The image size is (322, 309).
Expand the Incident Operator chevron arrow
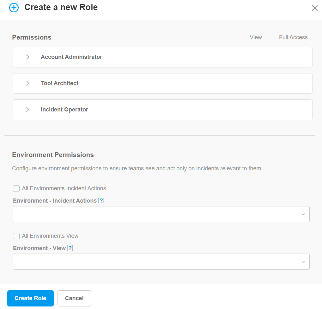(28, 110)
